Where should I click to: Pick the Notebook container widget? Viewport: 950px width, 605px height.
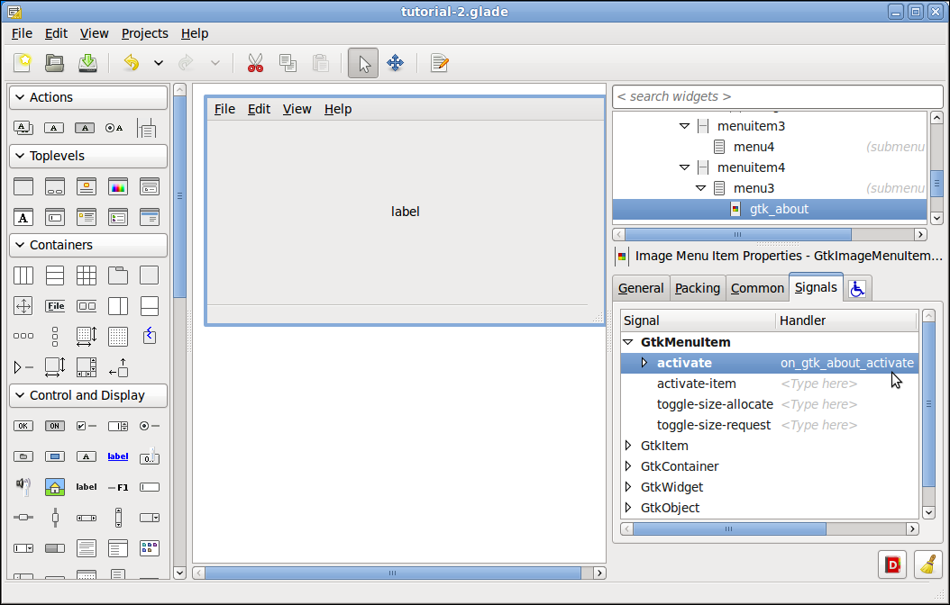[118, 275]
